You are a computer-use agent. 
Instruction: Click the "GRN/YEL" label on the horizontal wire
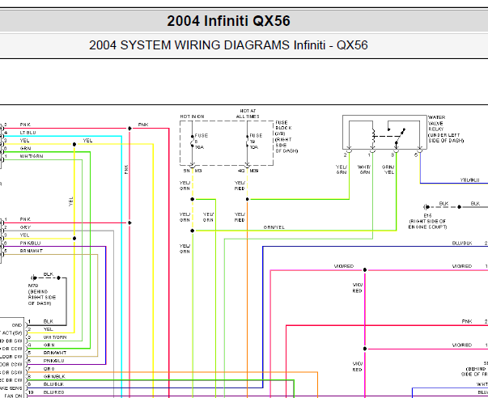274,227
